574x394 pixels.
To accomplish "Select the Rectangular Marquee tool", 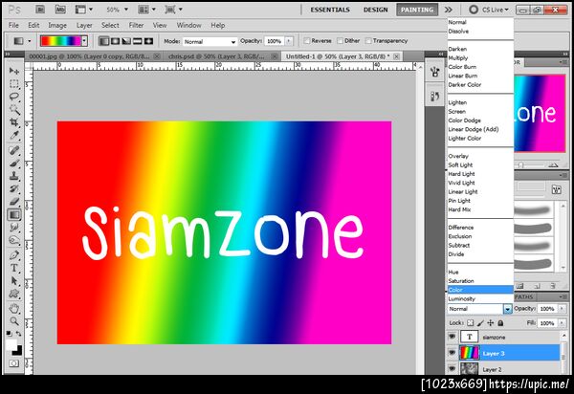I will coord(14,84).
